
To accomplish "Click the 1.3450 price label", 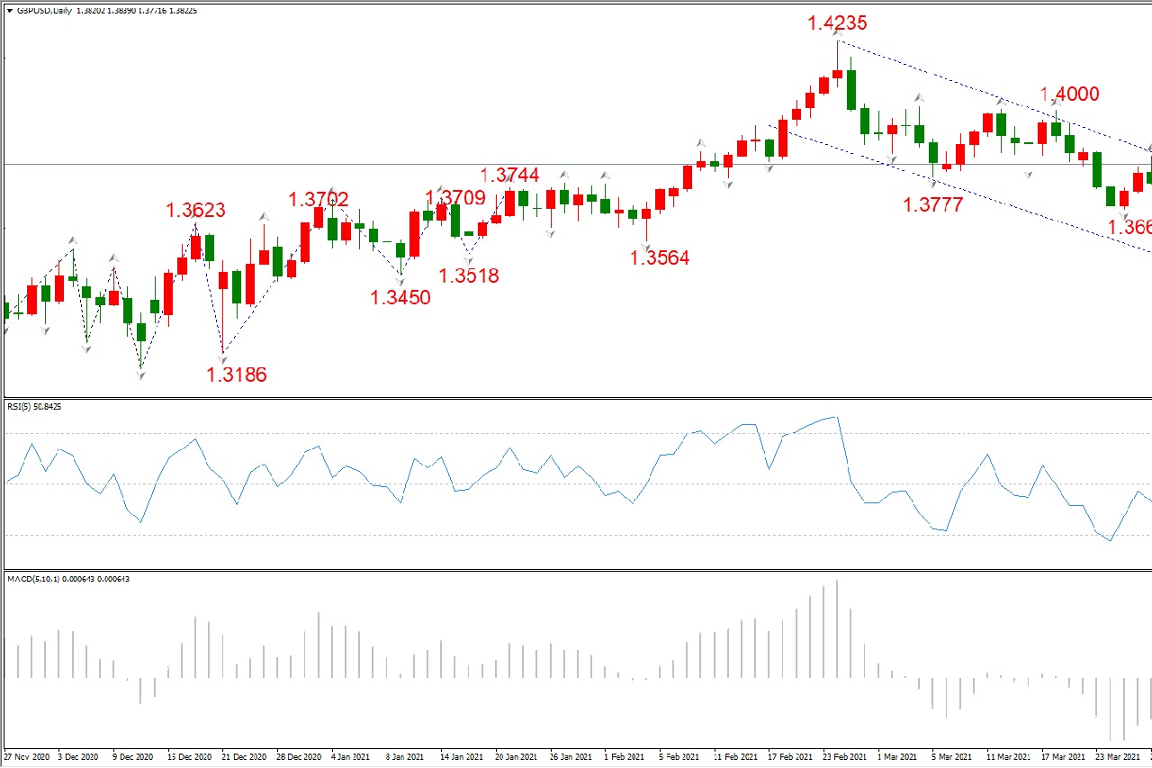I will coord(400,297).
